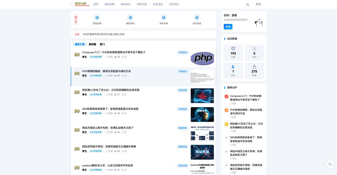Open PHP logo thumbnail image
Viewport: 337px width, 175px height.
(x=202, y=58)
